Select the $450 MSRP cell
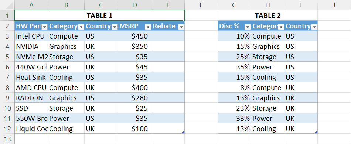The height and width of the screenshot is (144, 351). click(134, 36)
